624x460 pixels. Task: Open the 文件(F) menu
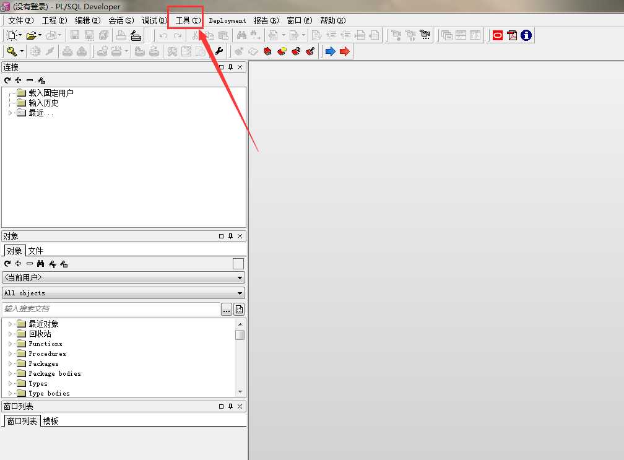pyautogui.click(x=20, y=20)
